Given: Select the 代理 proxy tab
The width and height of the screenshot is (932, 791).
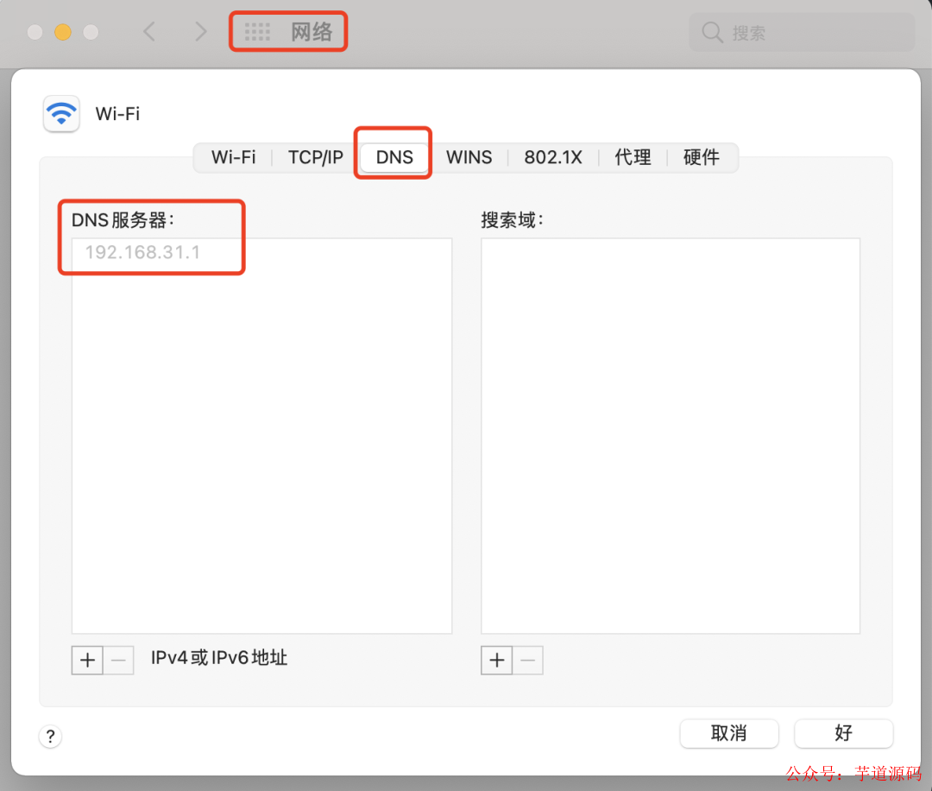Looking at the screenshot, I should [633, 157].
